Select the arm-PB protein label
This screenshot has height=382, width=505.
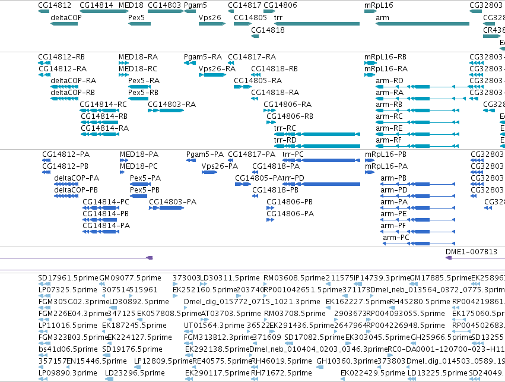click(393, 178)
